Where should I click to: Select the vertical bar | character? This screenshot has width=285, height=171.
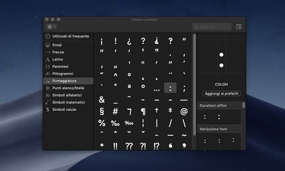[157, 123]
